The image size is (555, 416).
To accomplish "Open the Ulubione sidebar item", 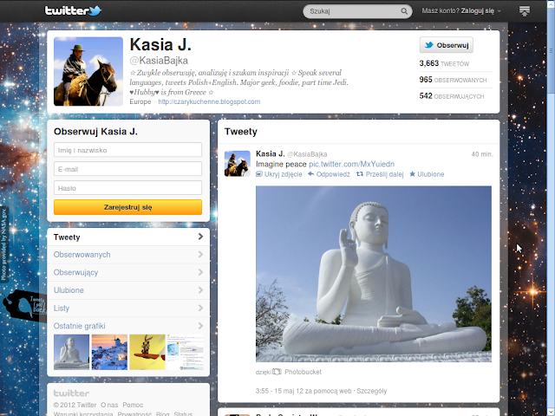I will (128, 290).
